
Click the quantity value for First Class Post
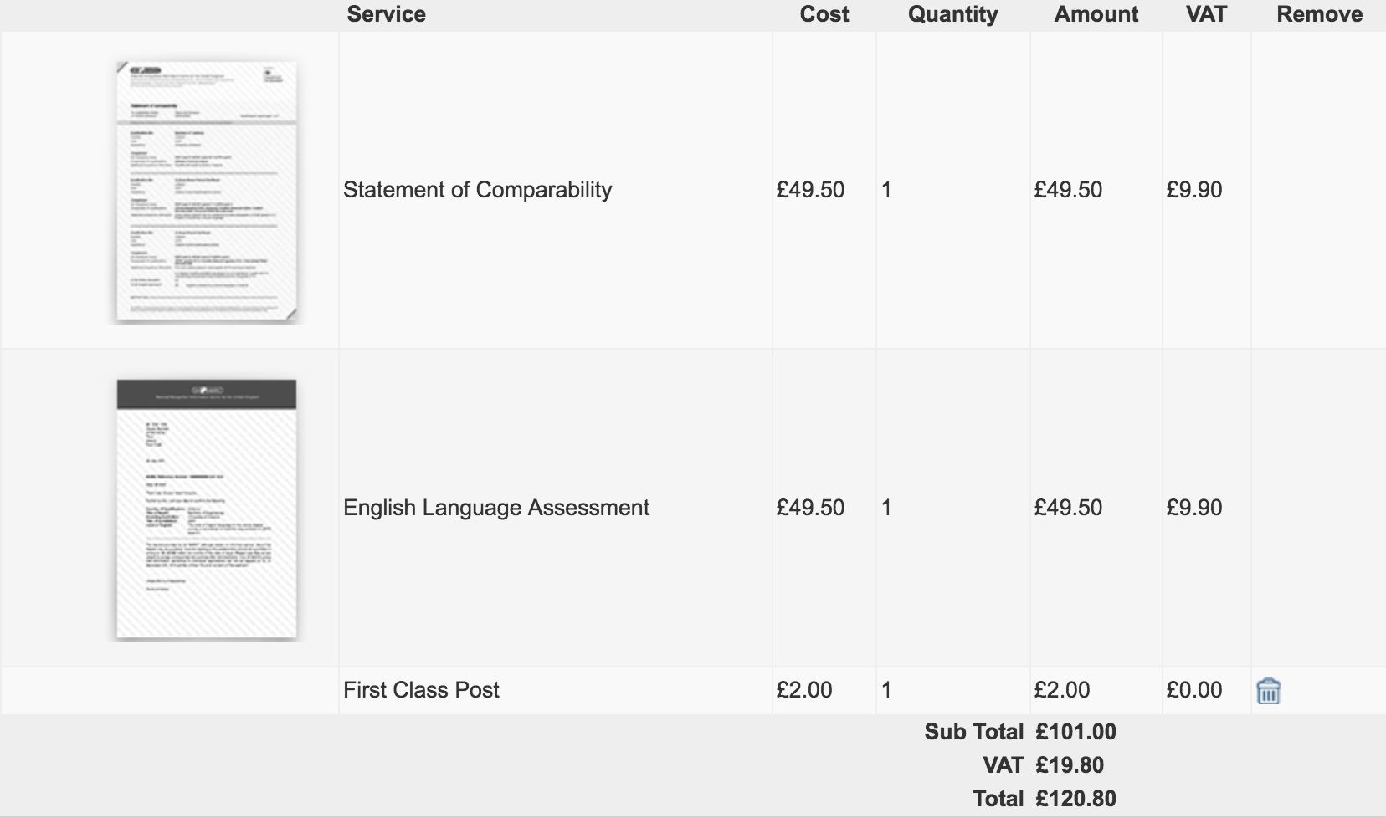(885, 690)
